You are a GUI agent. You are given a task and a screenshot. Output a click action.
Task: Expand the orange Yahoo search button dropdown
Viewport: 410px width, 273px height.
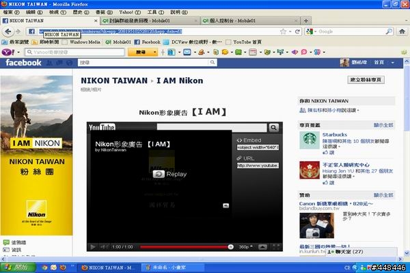point(155,53)
